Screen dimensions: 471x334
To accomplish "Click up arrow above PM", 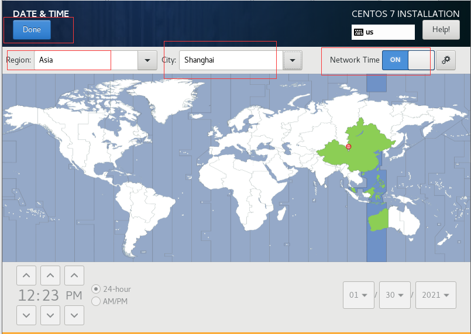I will tap(74, 275).
